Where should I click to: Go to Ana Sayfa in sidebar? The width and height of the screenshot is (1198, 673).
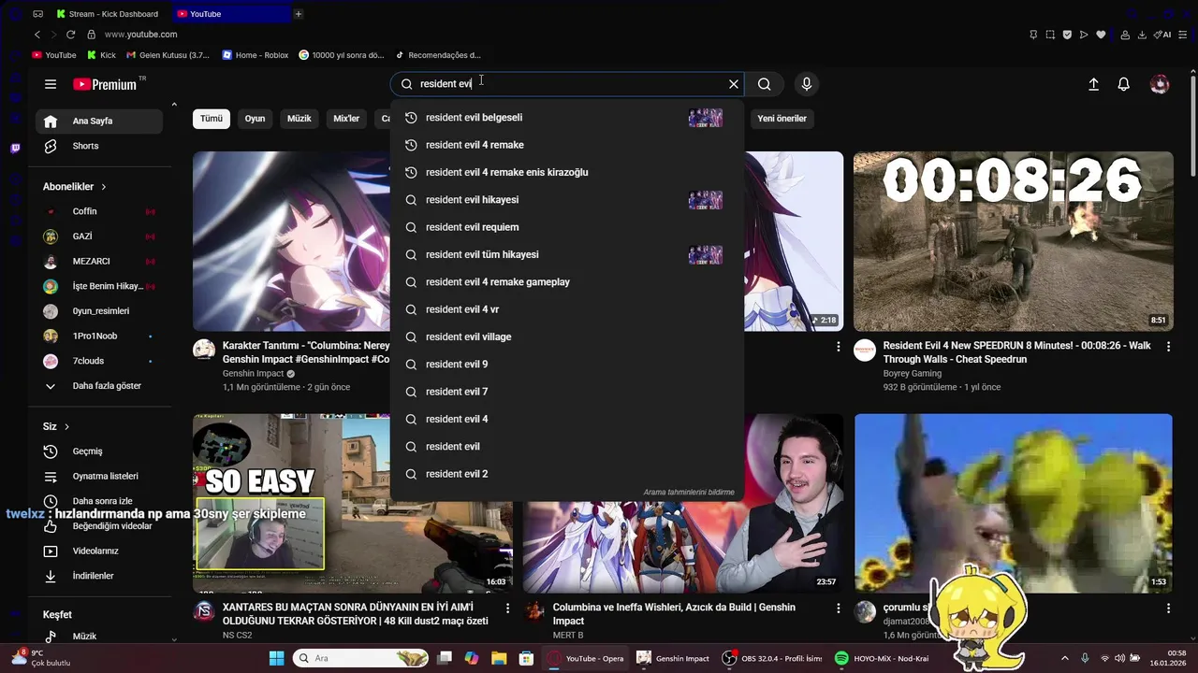[x=99, y=121]
